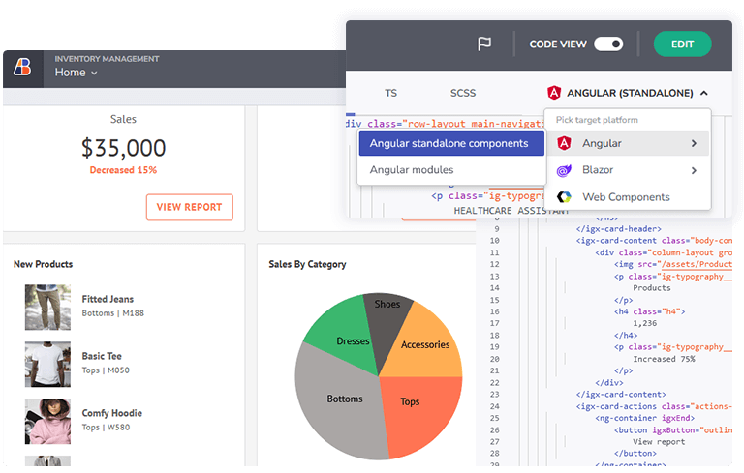This screenshot has width=744, height=473.
Task: Open the Fitted Jeans product thumbnail
Action: (x=47, y=308)
